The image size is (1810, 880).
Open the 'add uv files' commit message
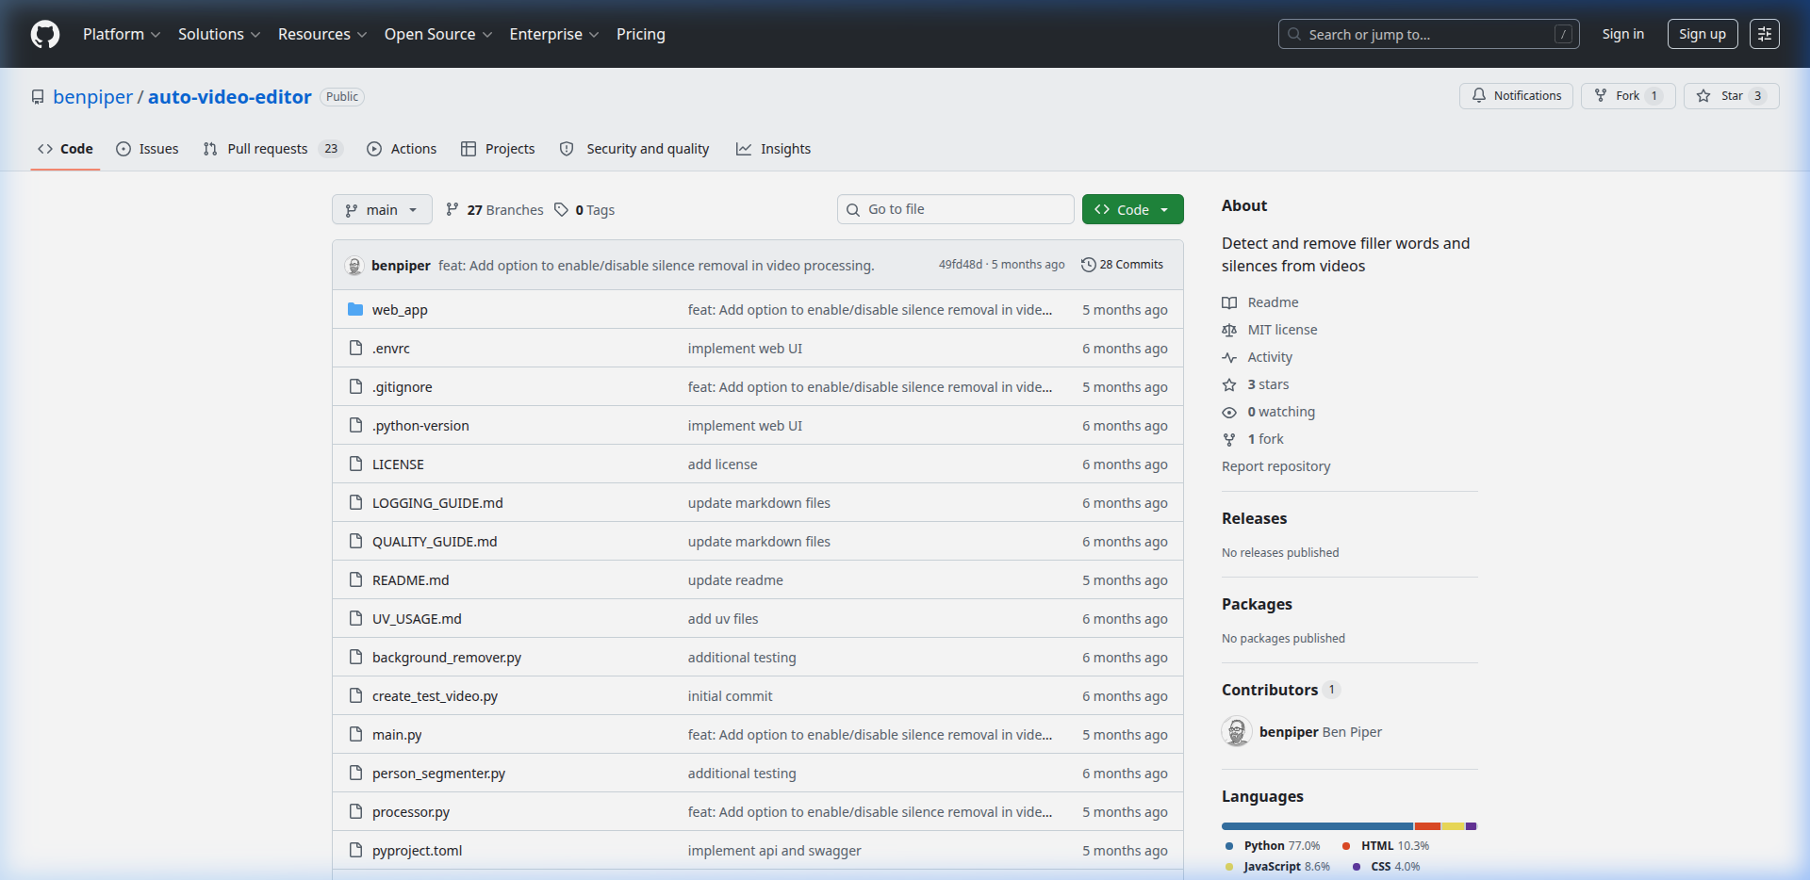tap(723, 619)
